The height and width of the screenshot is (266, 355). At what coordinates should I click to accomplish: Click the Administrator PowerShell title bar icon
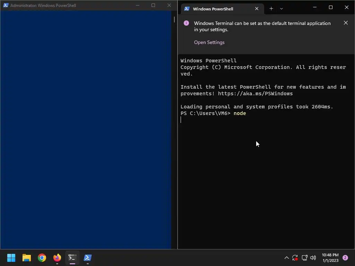pos(6,5)
